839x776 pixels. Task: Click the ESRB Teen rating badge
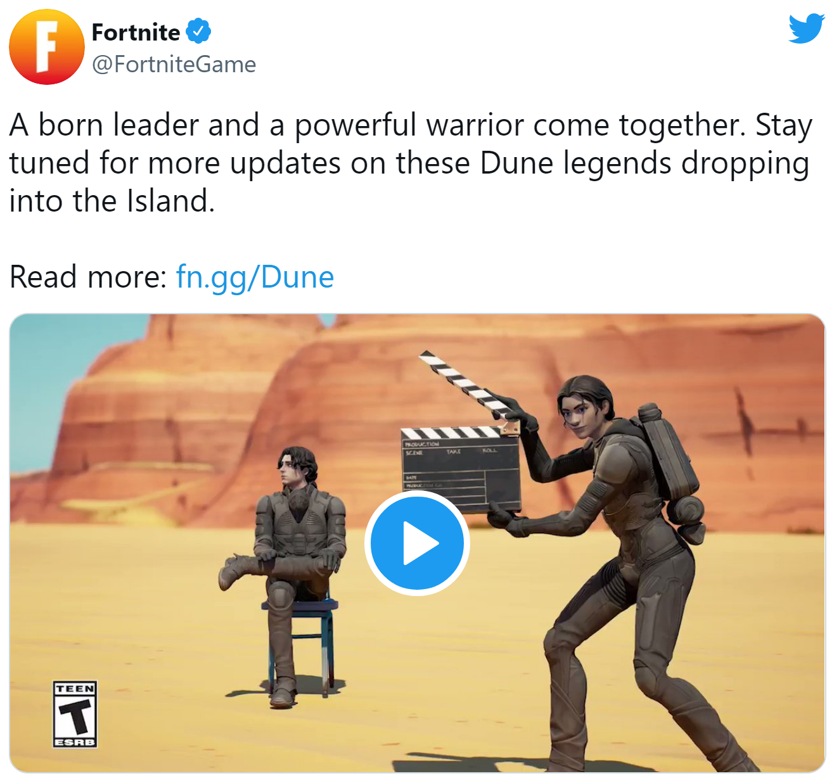(75, 715)
